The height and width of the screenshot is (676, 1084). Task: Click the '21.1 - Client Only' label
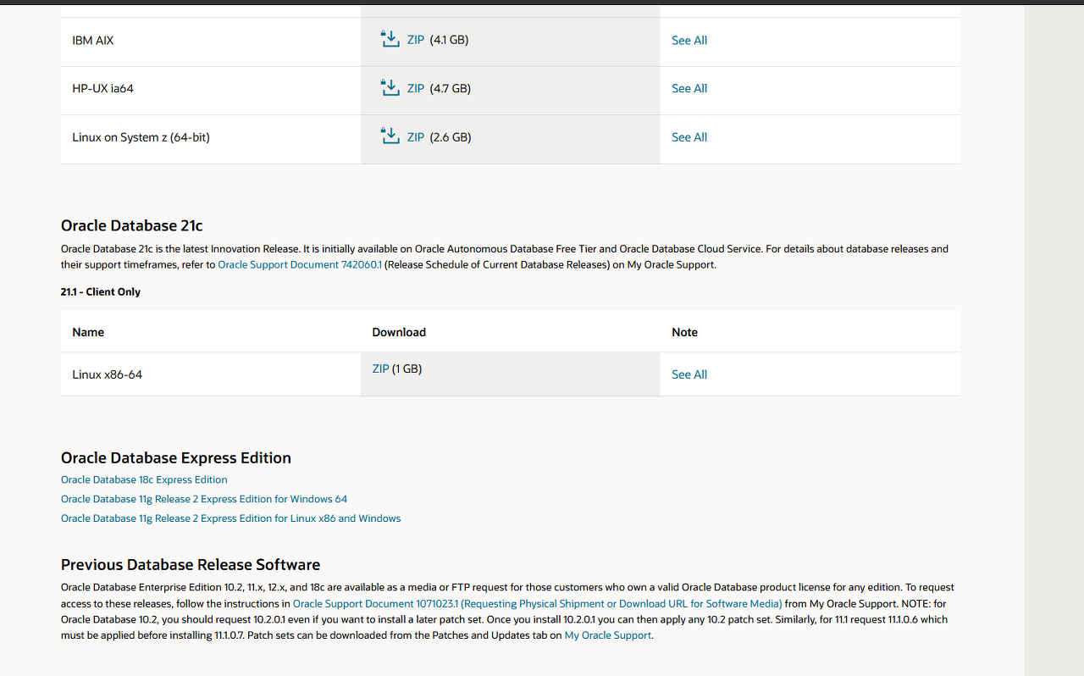(x=101, y=291)
